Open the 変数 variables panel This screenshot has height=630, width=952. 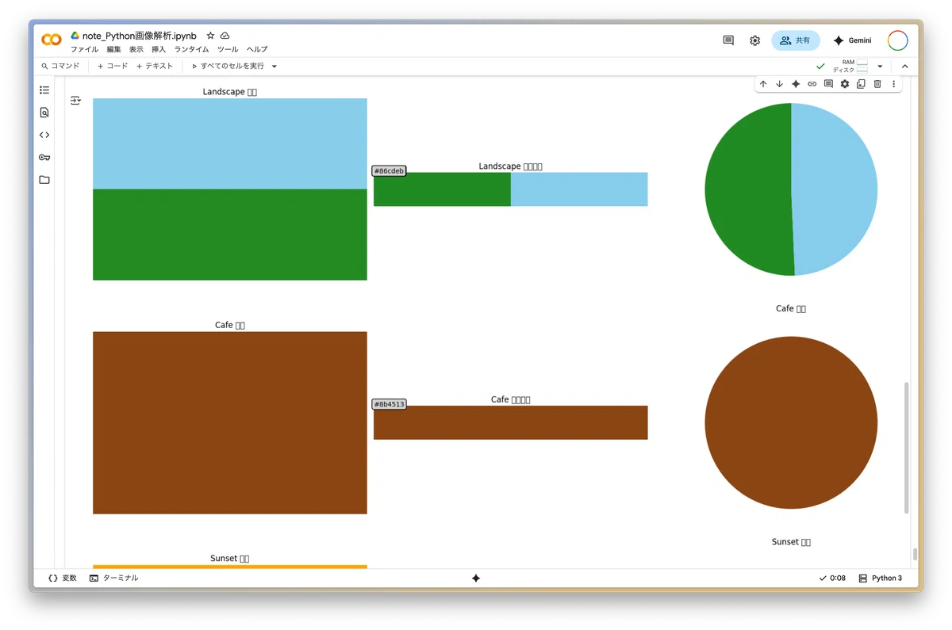click(63, 578)
